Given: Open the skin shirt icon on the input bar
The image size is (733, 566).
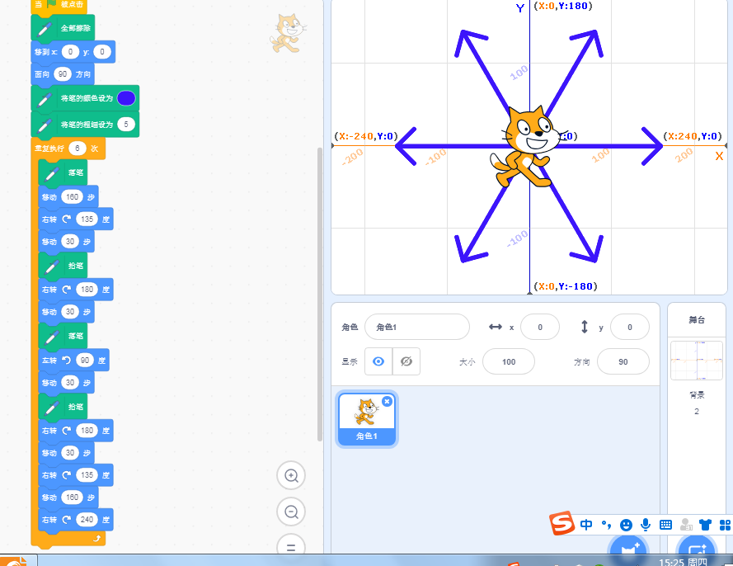Looking at the screenshot, I should [706, 525].
